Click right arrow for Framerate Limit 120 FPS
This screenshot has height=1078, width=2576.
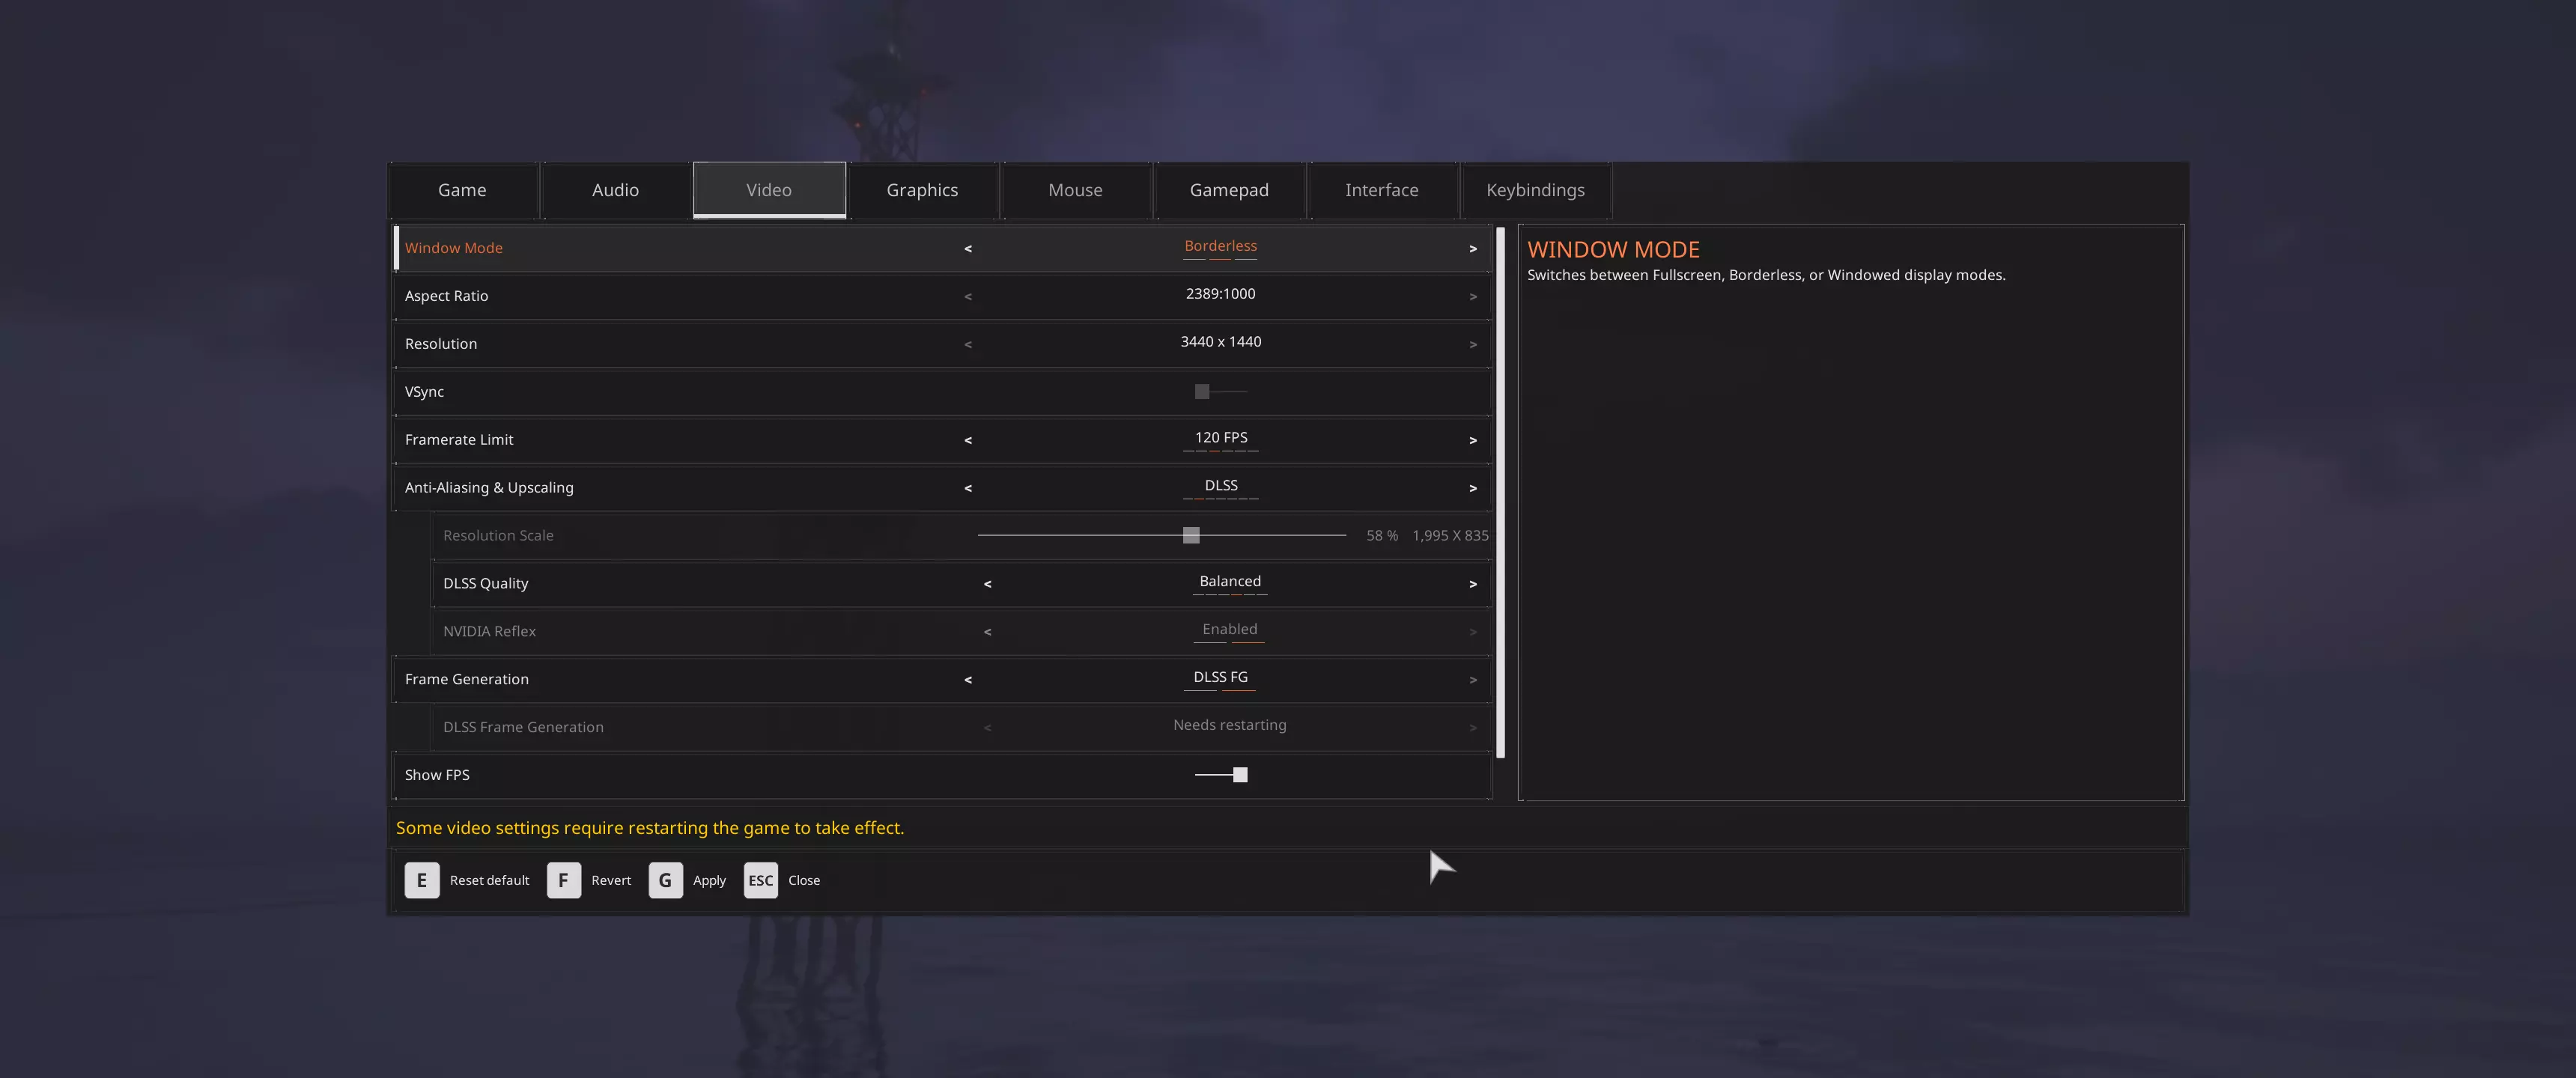pos(1472,440)
